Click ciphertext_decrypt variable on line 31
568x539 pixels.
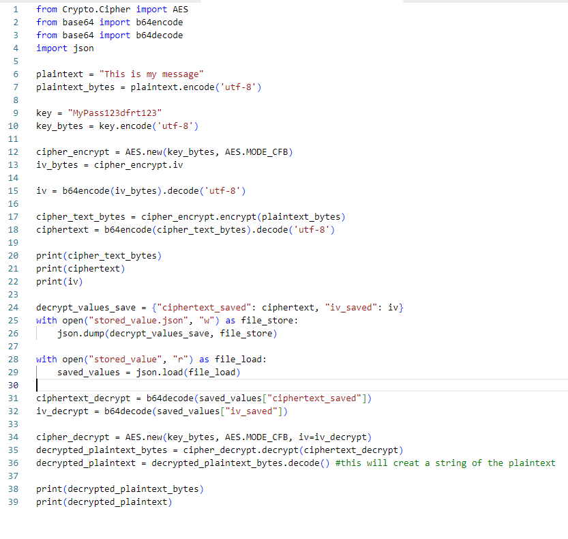(x=83, y=398)
